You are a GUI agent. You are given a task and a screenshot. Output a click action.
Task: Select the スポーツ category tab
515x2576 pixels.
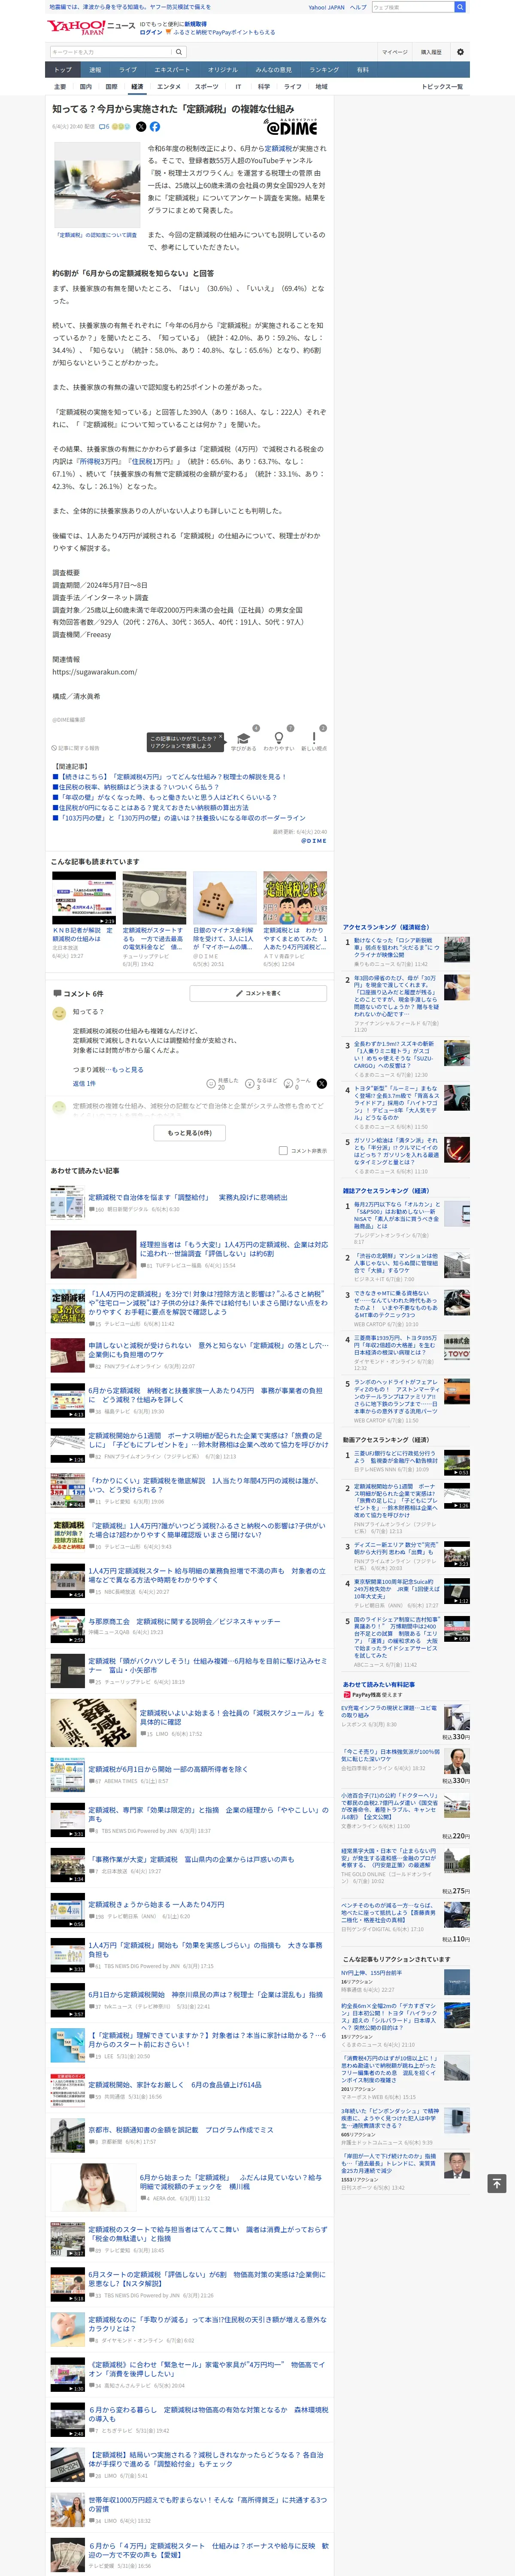point(206,87)
